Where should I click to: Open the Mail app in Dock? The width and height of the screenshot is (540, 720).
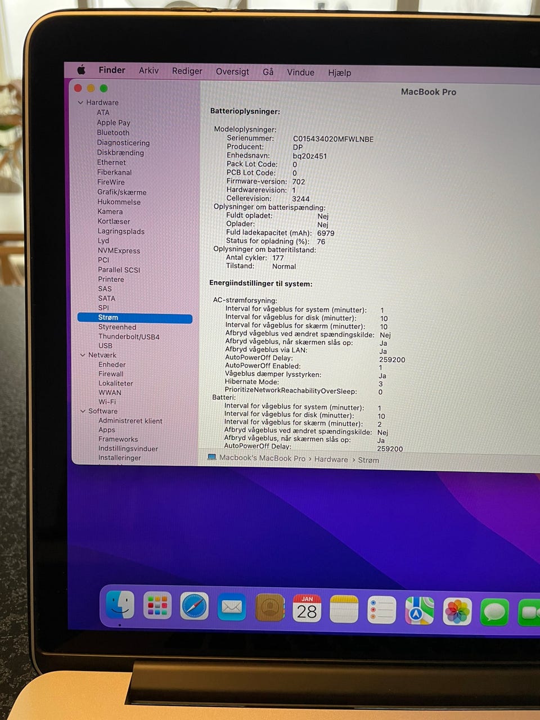point(232,607)
